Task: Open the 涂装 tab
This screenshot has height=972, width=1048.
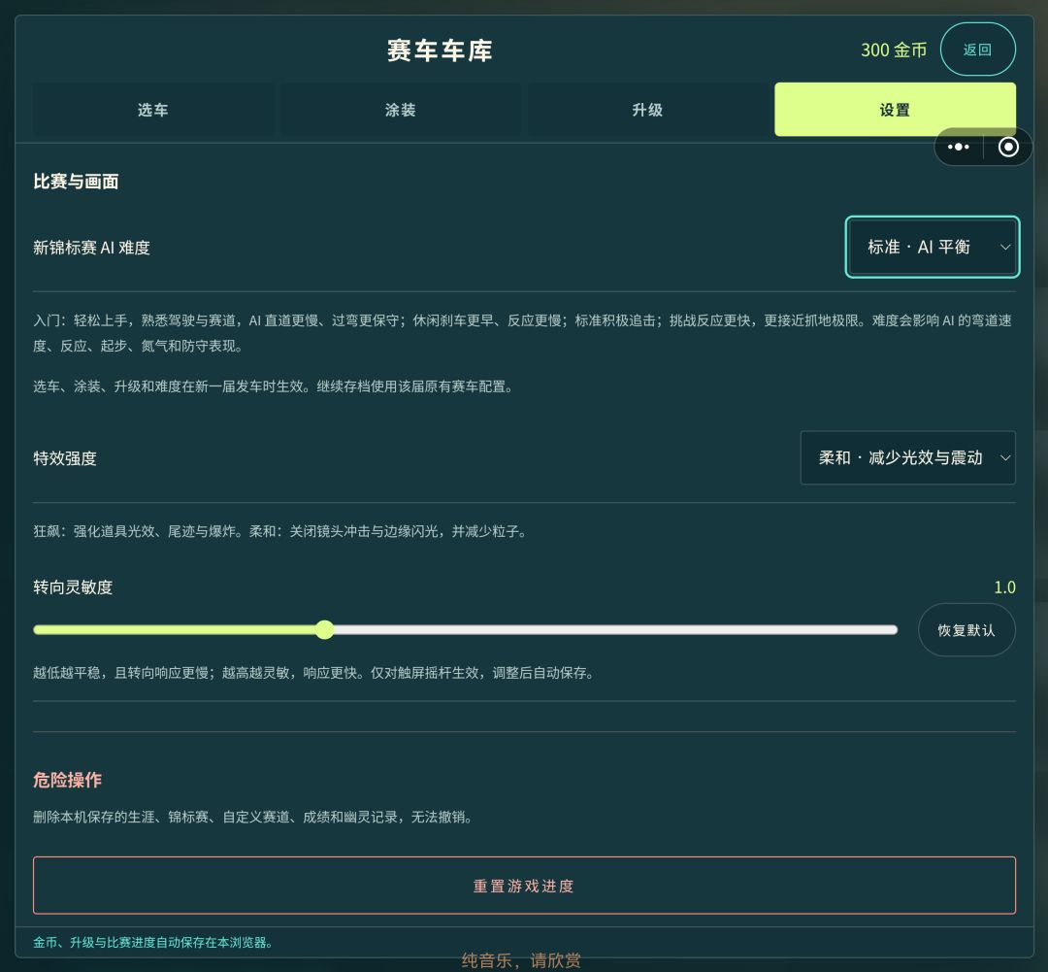Action: click(x=401, y=110)
